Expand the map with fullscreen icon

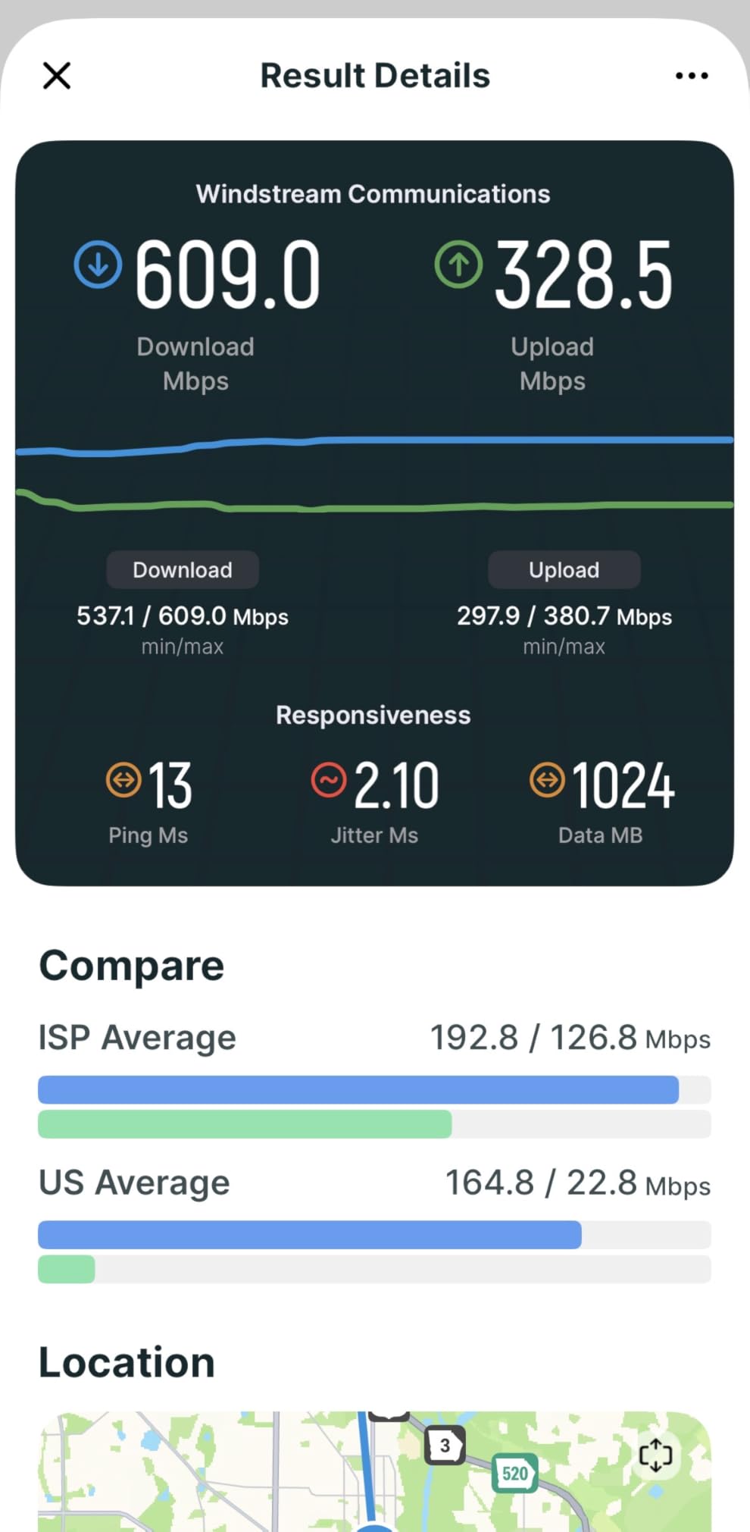(655, 1455)
